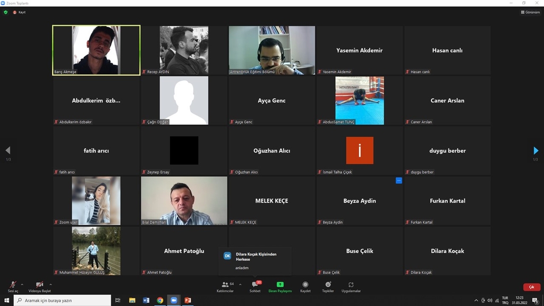Expand video options arrow beside Videoyu Başlat

click(x=50, y=284)
